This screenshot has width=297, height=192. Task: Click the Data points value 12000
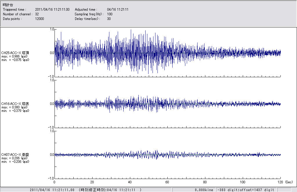tap(39, 19)
